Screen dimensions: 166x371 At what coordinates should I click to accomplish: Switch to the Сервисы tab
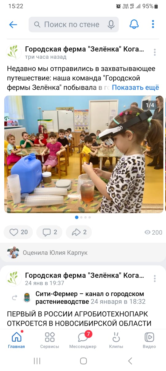click(x=49, y=340)
